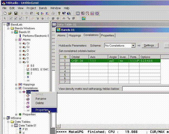Collapse the Bands Windows folder

[x=8, y=28]
